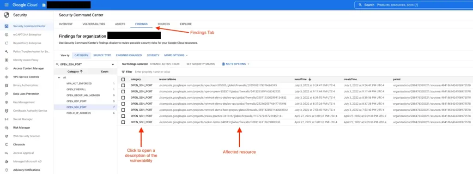View by Findings Changed
Screen dimensions: 473x174
coord(129,55)
